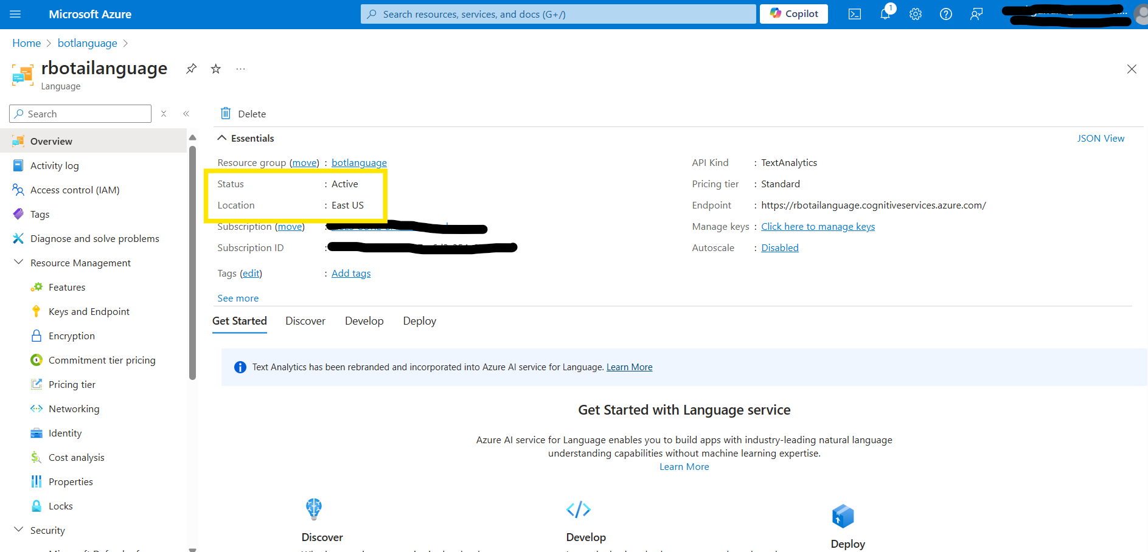Open the Azure portal hamburger menu
Screen dimensions: 1148x552
coord(16,14)
